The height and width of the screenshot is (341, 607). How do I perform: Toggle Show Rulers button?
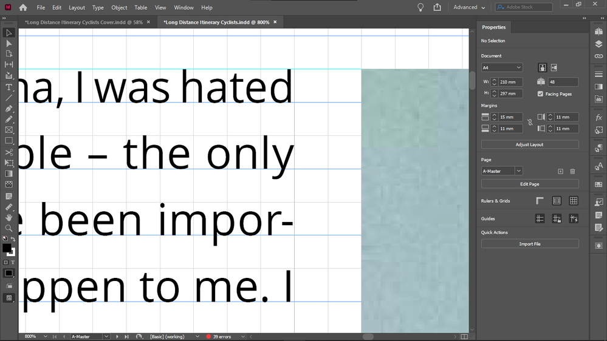point(540,201)
